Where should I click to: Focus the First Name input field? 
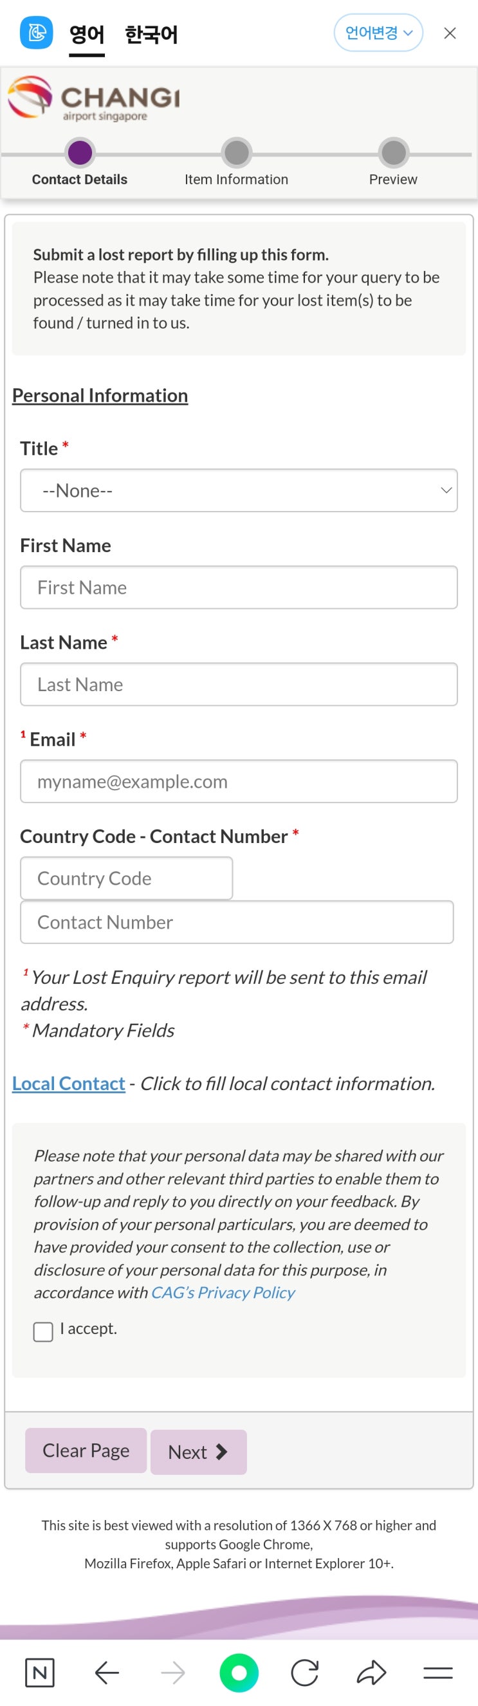click(238, 588)
